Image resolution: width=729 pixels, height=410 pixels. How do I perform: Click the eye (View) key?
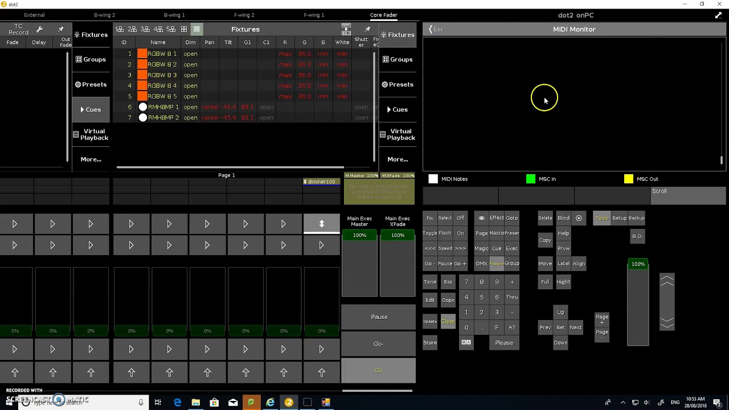coord(481,218)
